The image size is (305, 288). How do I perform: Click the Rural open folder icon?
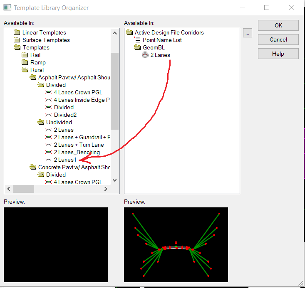pos(25,70)
